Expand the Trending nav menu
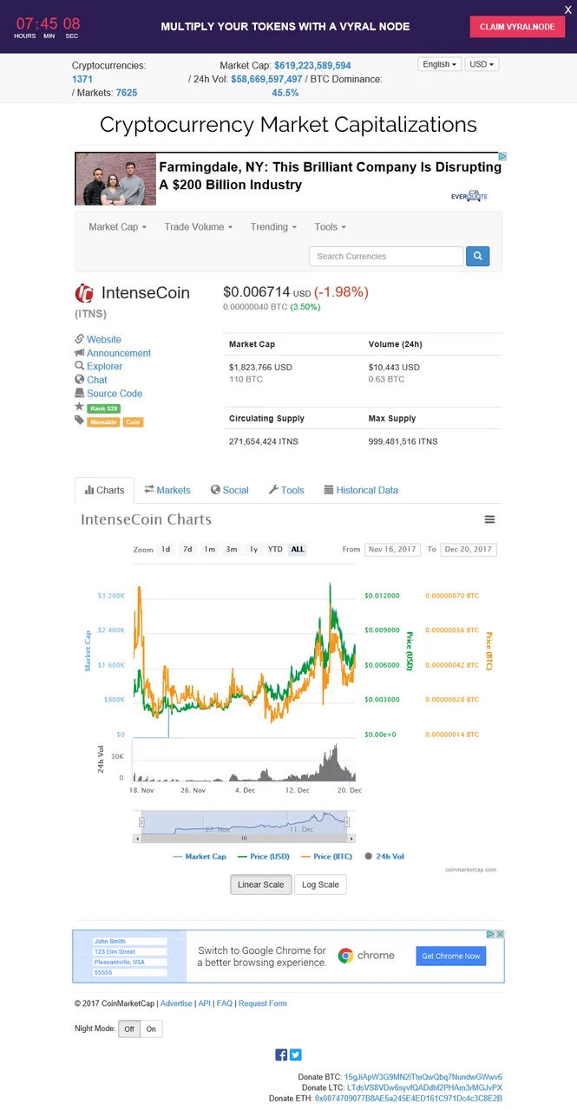This screenshot has height=1110, width=577. click(273, 227)
